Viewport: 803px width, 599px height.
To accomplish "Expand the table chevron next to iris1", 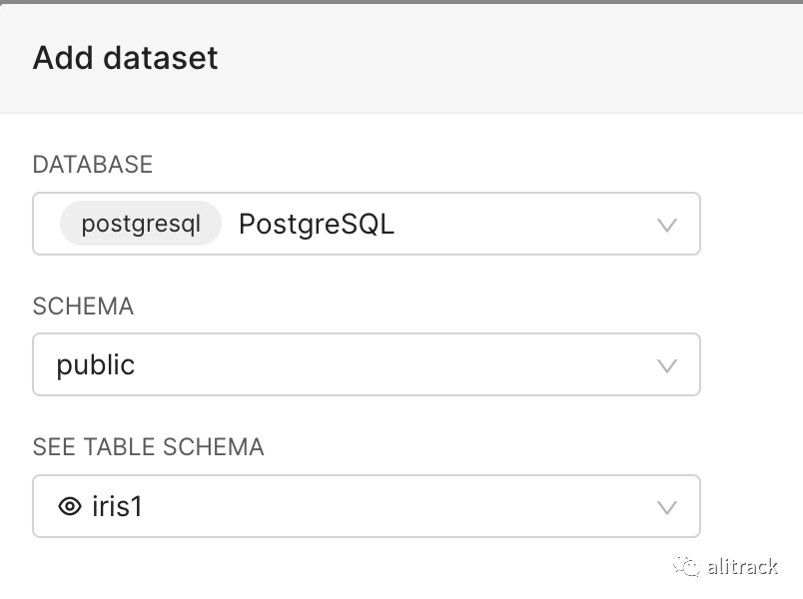I will click(x=667, y=507).
